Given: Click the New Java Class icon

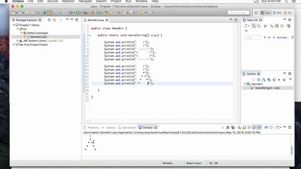Looking at the screenshot, I should coord(98,13).
